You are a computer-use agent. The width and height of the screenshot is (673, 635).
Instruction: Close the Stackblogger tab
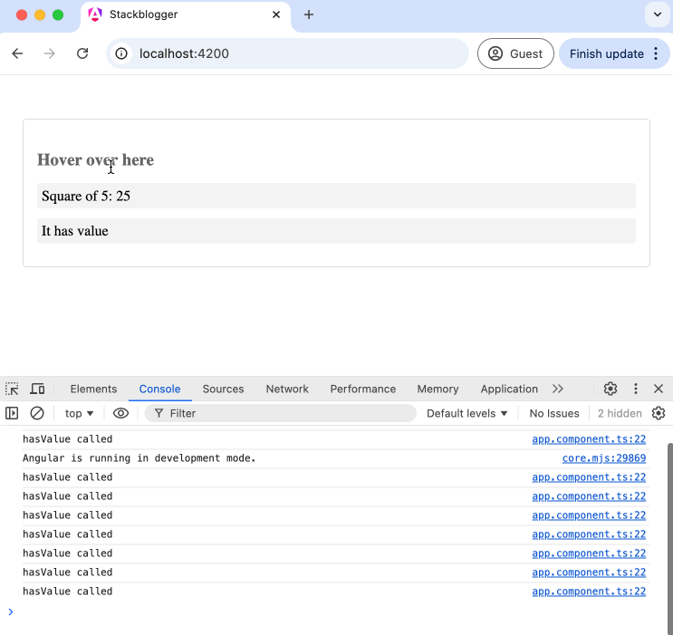coord(276,14)
